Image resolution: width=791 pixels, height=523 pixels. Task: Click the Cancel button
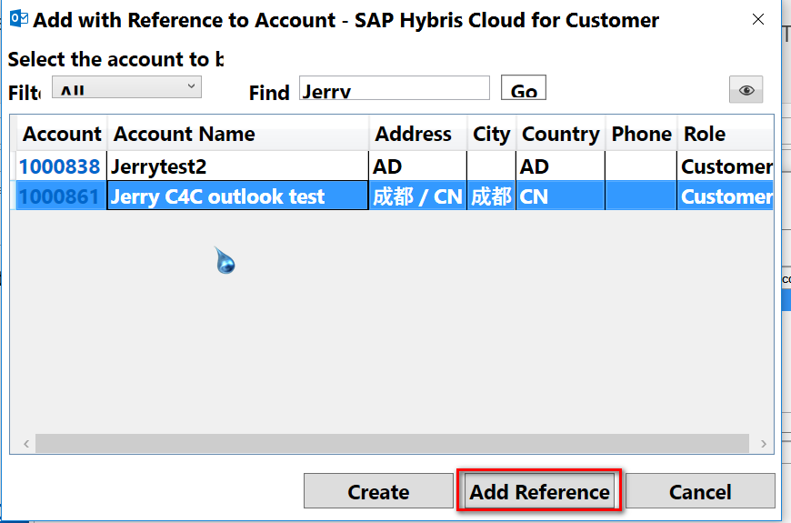tap(700, 492)
